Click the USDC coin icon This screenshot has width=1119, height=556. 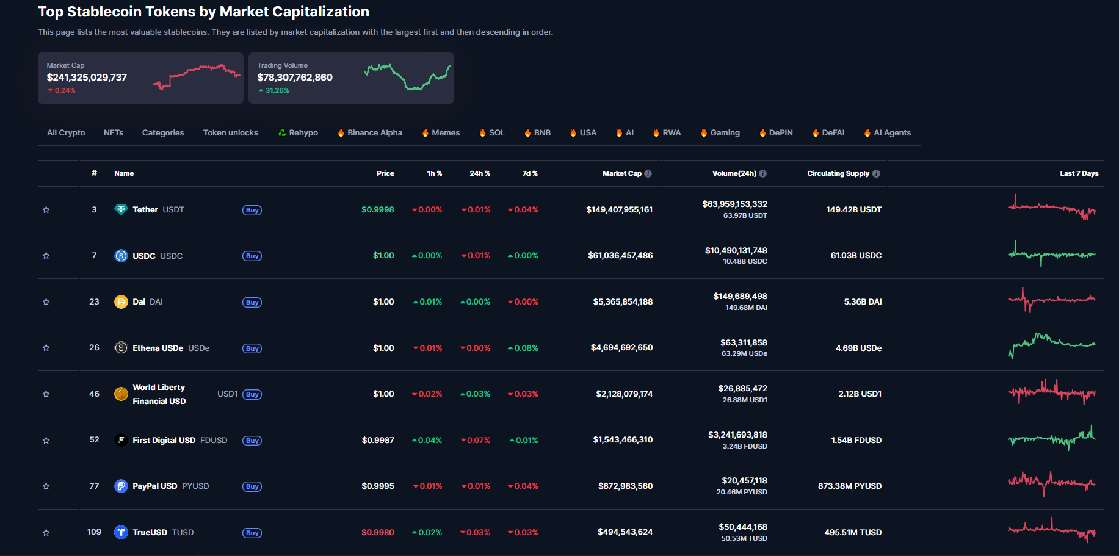coord(121,256)
